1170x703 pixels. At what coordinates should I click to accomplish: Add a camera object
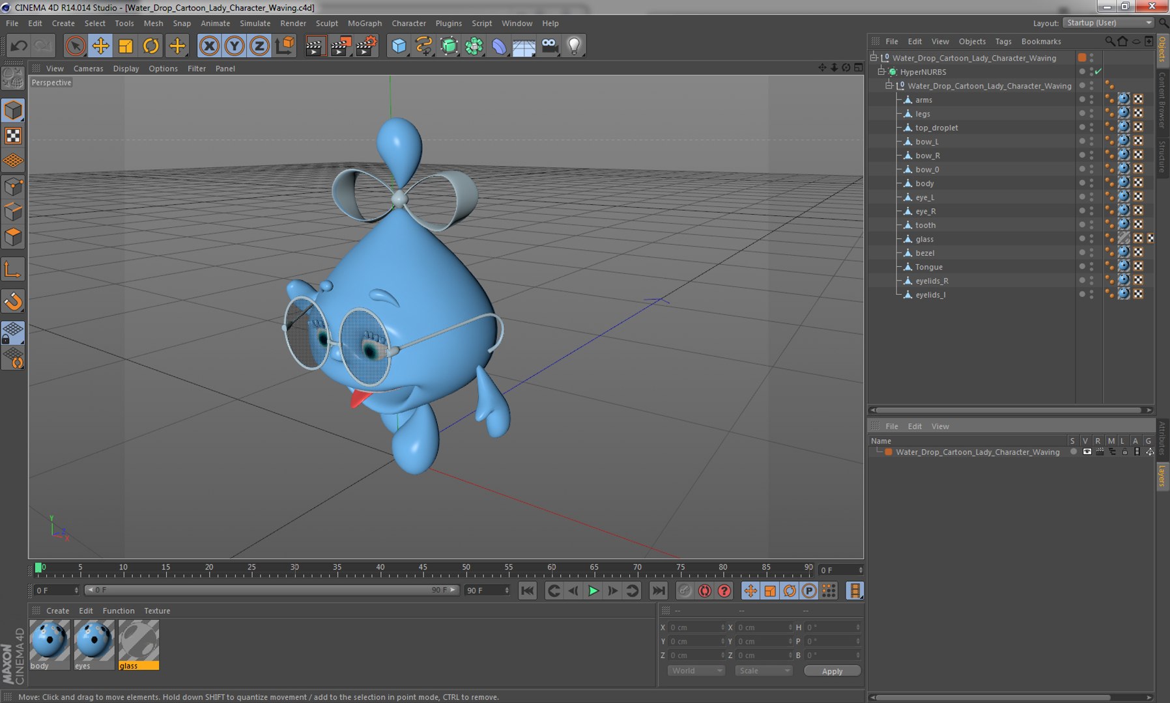[x=550, y=46]
